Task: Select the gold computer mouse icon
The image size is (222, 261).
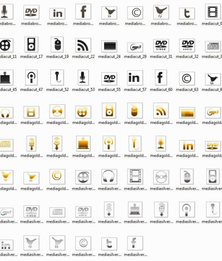Action: point(135,110)
